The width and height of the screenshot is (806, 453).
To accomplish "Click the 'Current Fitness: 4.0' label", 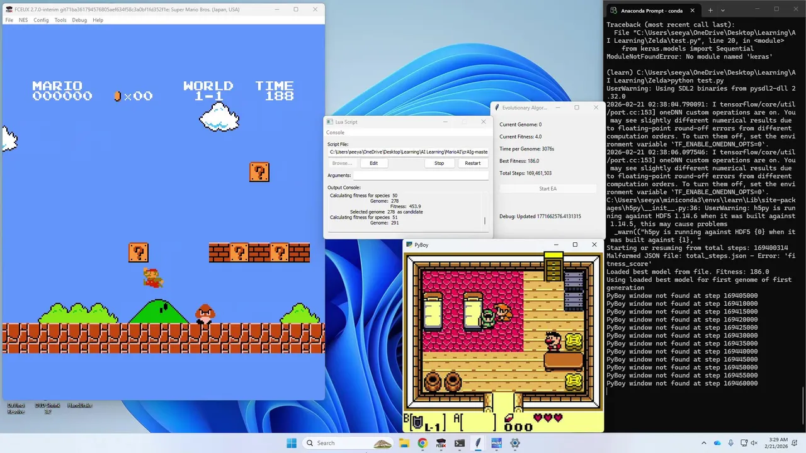I will [x=520, y=137].
